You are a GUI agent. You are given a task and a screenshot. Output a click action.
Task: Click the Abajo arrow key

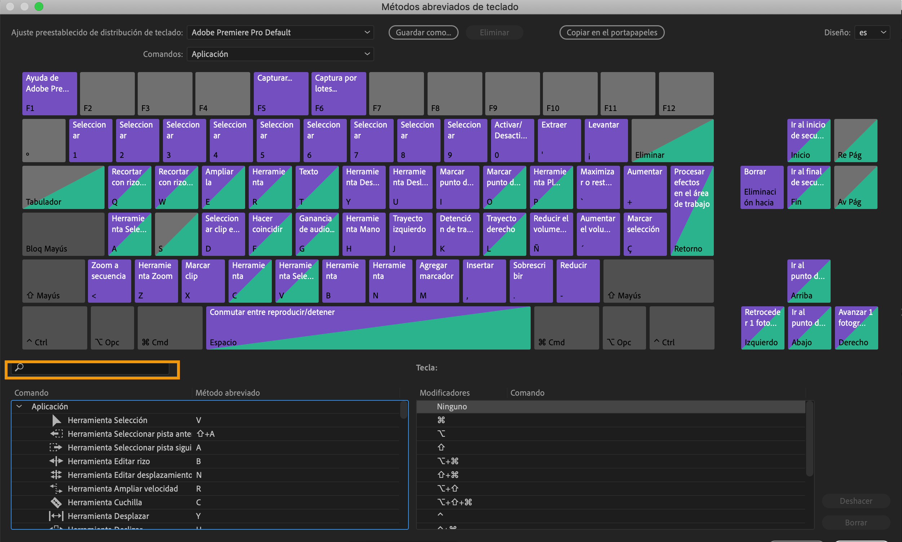(x=810, y=328)
